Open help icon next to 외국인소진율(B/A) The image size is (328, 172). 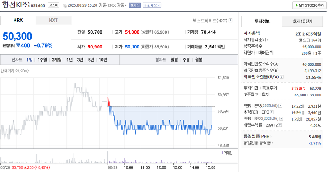(x=282, y=77)
